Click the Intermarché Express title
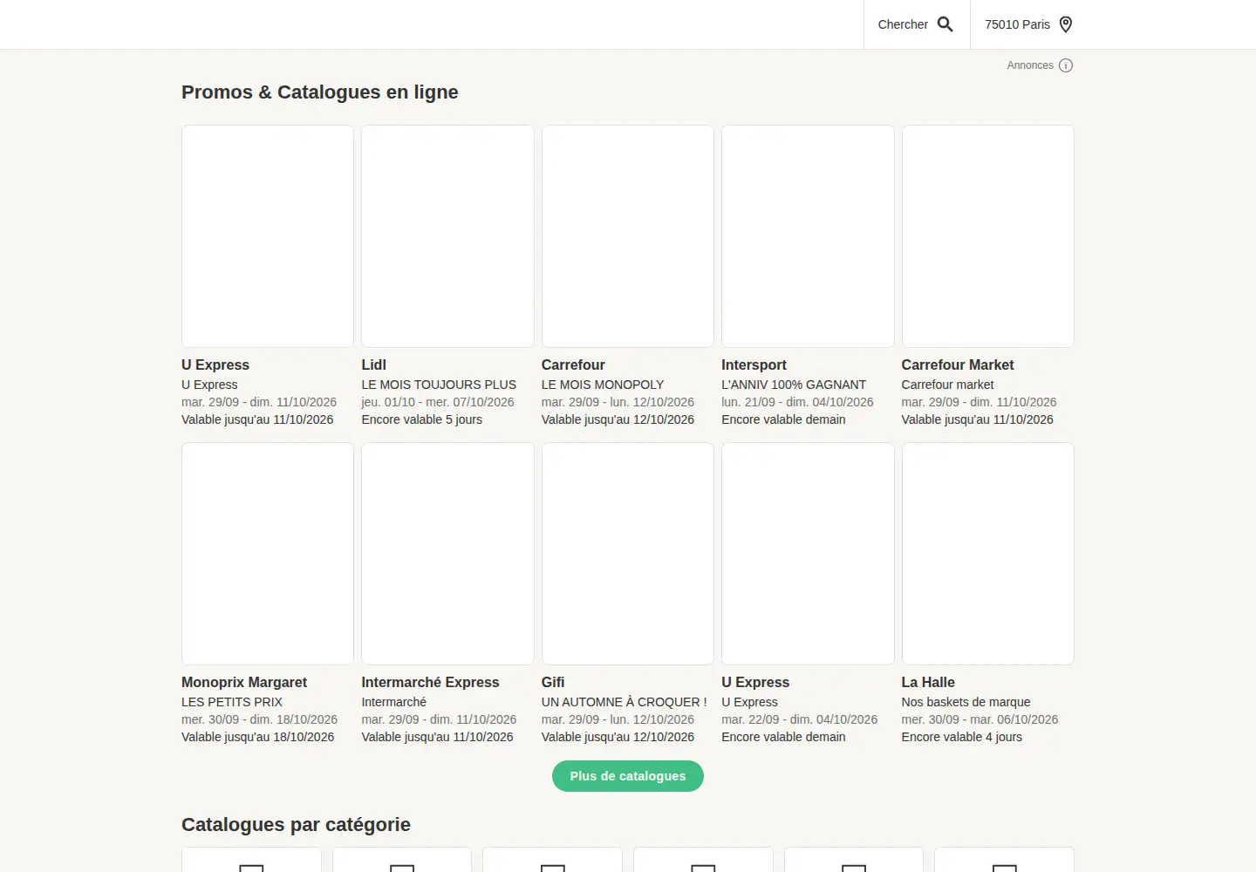 (430, 682)
